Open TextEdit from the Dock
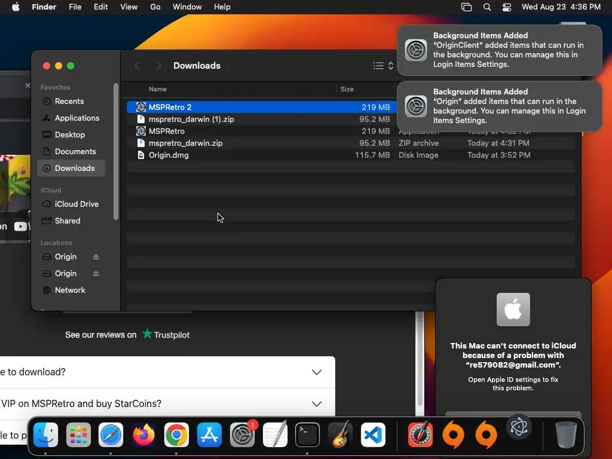 point(275,434)
